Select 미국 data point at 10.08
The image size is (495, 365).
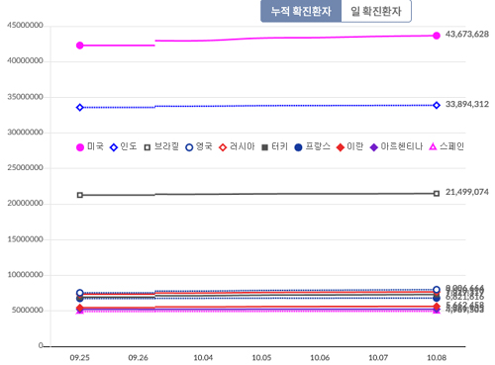click(437, 36)
